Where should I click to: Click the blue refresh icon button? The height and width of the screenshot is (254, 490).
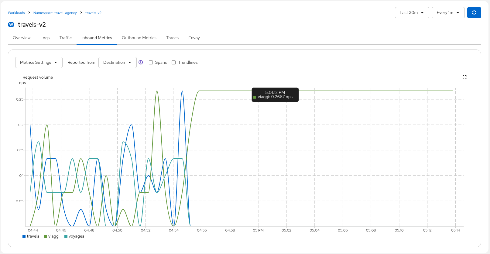pyautogui.click(x=474, y=12)
